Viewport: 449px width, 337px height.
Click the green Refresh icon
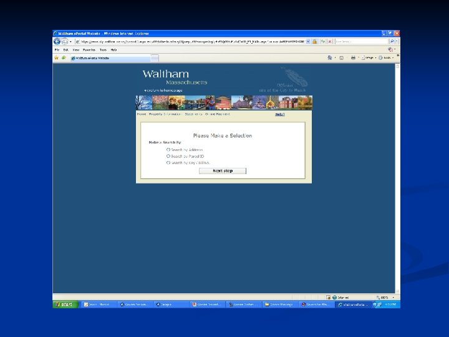[323, 42]
